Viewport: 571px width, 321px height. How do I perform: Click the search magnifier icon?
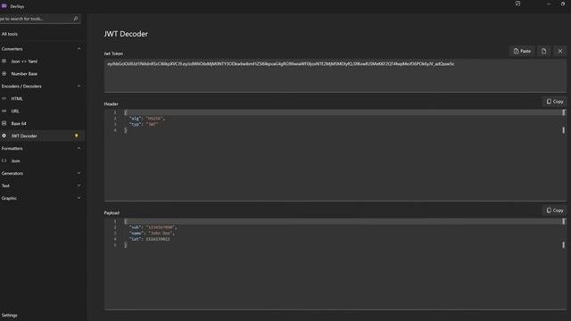pos(76,19)
